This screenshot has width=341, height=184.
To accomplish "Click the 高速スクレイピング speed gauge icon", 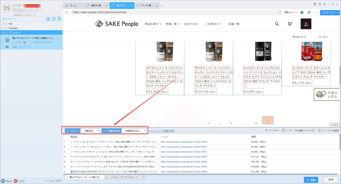I will click(7, 47).
